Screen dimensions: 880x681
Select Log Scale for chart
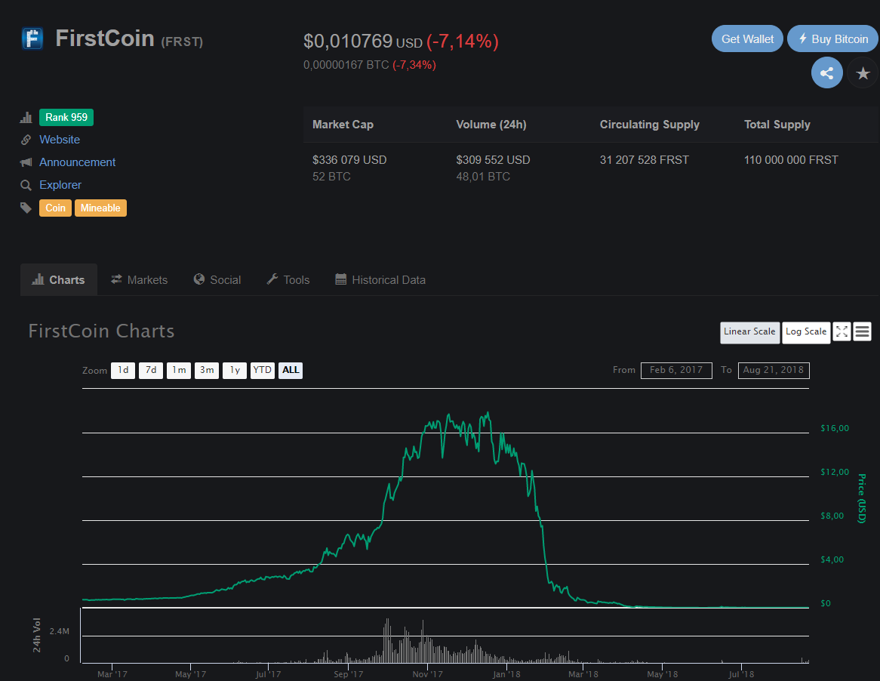[x=806, y=332]
